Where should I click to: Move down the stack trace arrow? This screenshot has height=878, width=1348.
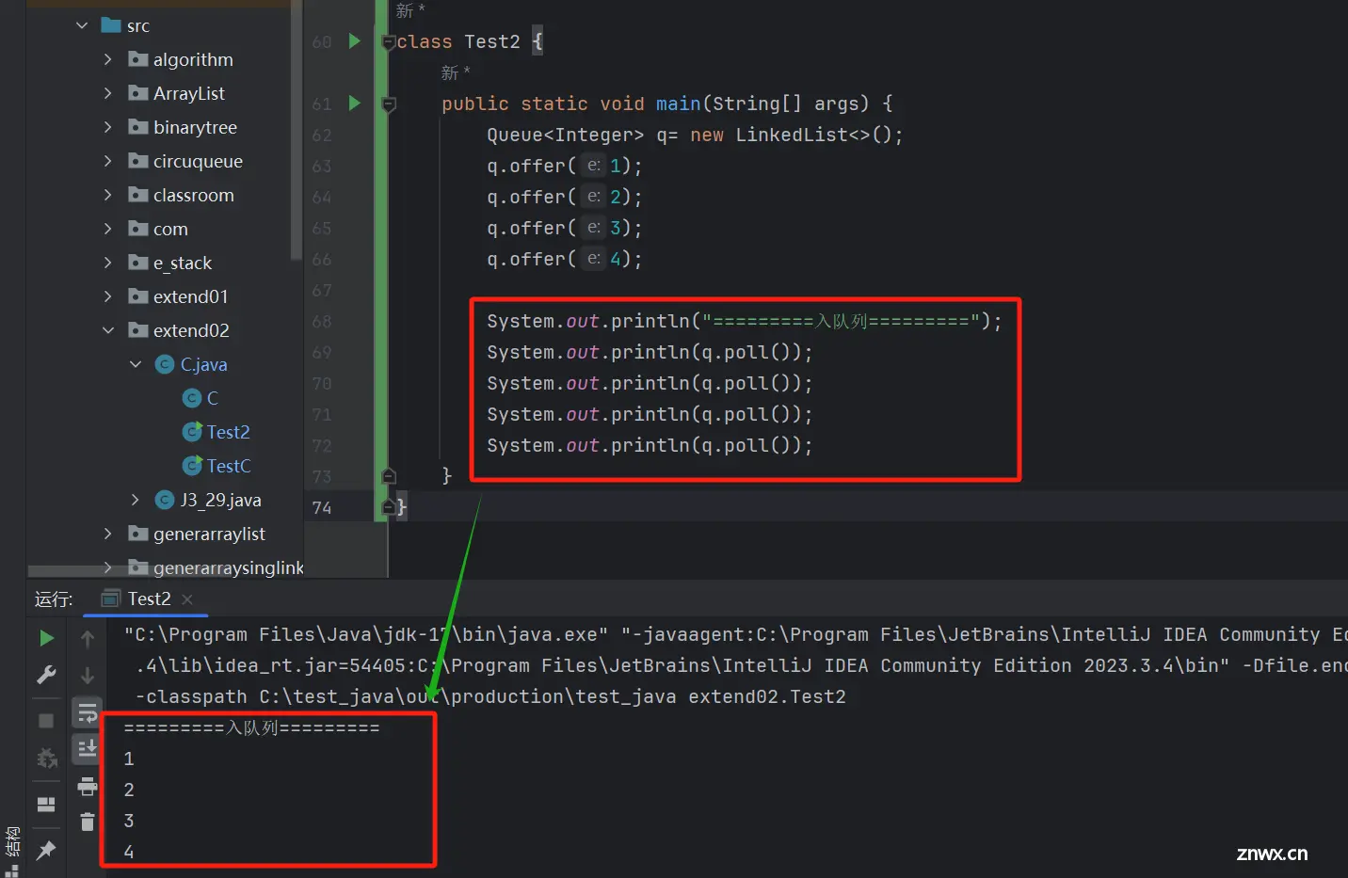pos(88,675)
